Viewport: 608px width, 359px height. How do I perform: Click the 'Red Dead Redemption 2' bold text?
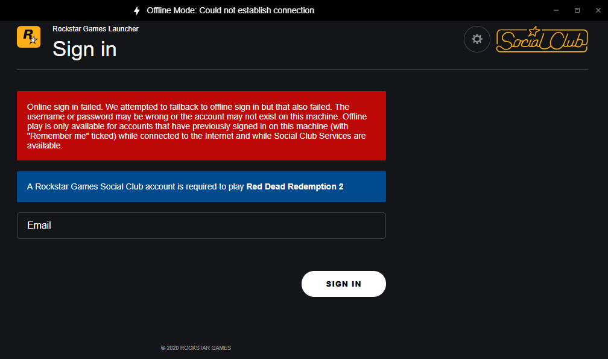tap(295, 186)
